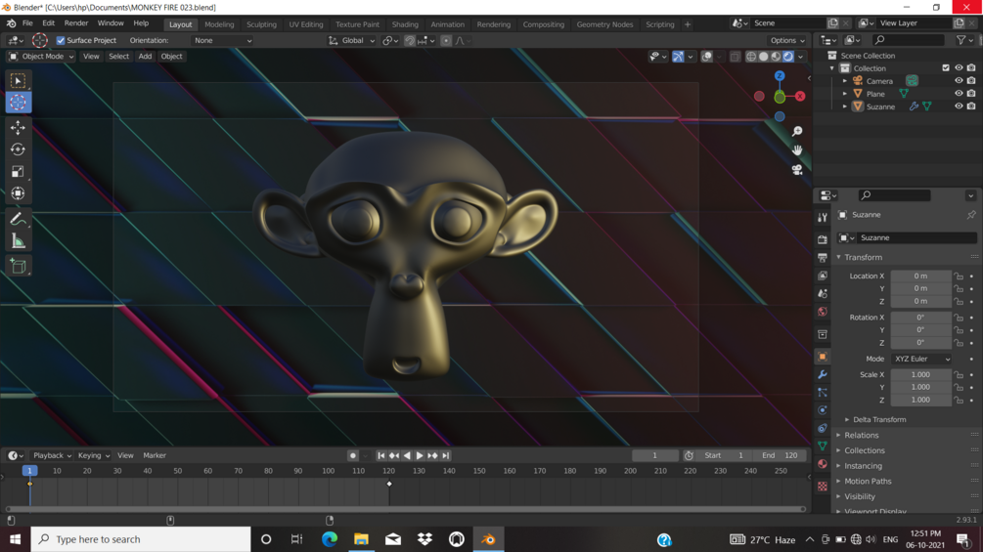This screenshot has height=552, width=983.
Task: Switch to the Shading workspace tab
Action: (x=405, y=24)
